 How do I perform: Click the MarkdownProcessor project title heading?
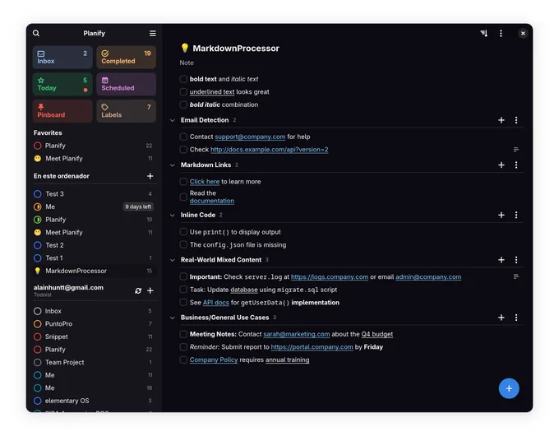pyautogui.click(x=236, y=49)
